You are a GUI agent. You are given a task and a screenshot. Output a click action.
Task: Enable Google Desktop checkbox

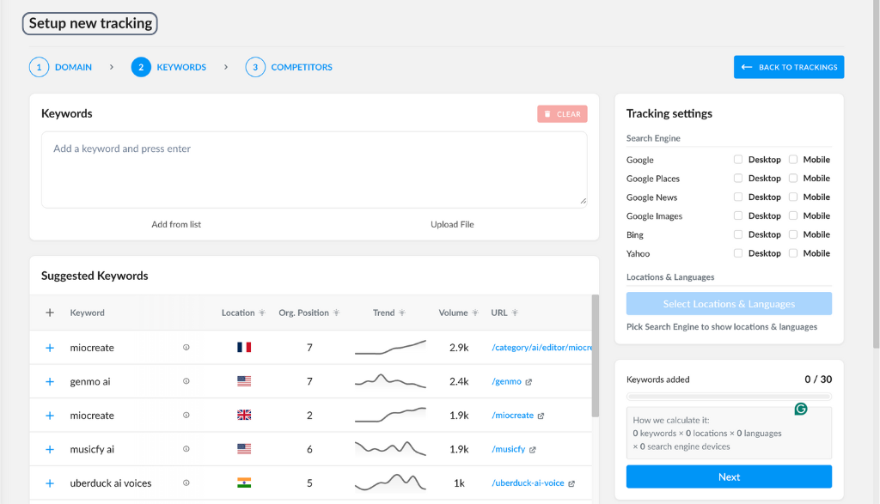pyautogui.click(x=738, y=159)
